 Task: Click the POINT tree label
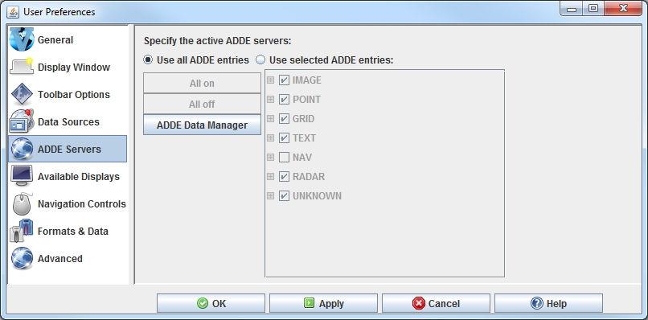click(x=306, y=99)
